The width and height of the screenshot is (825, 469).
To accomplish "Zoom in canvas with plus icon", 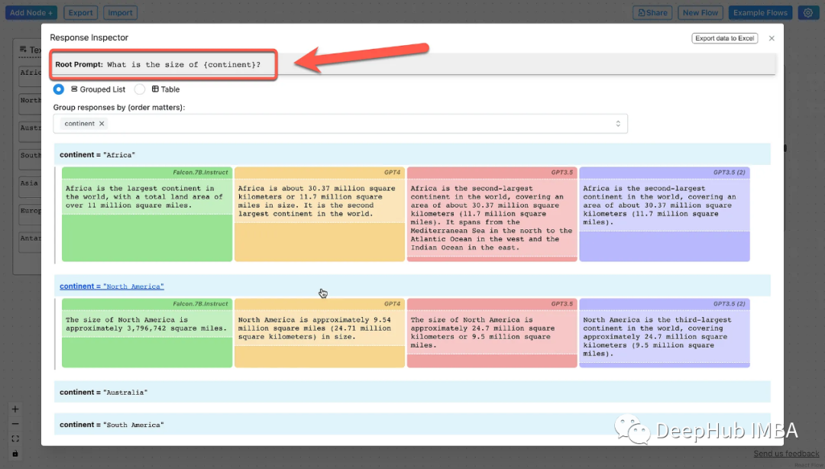I will (x=15, y=409).
